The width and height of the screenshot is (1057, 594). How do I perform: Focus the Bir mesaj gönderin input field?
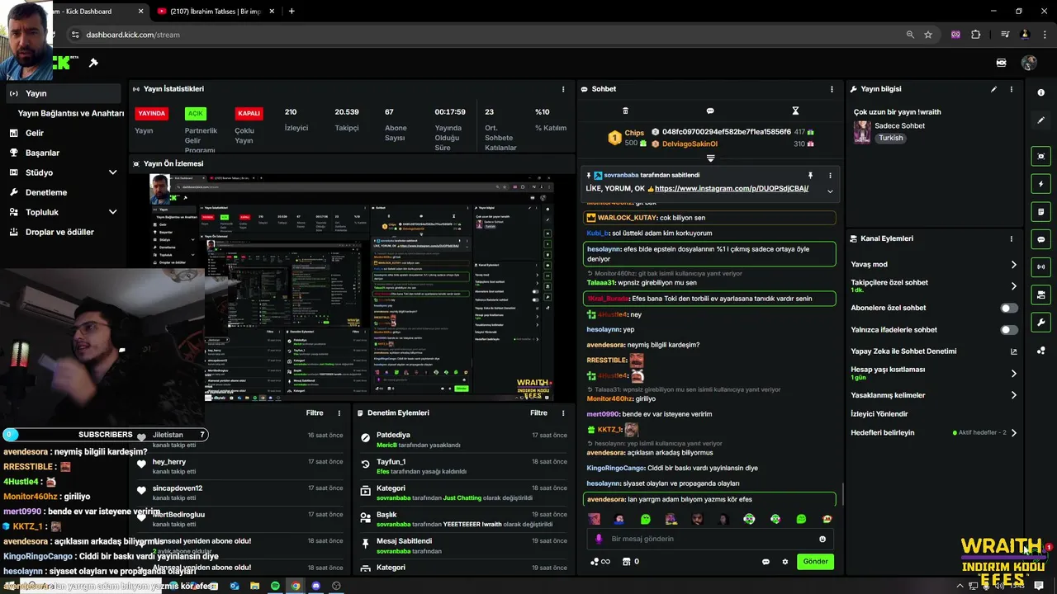[712, 539]
